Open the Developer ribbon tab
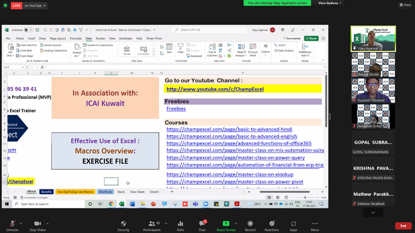This screenshot has width=415, height=233. [126, 38]
